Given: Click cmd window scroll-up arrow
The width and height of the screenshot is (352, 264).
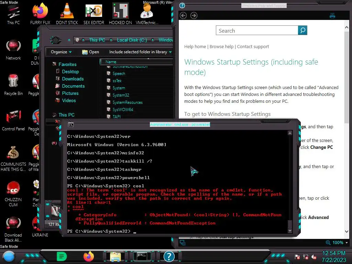Looking at the screenshot, I should point(290,133).
